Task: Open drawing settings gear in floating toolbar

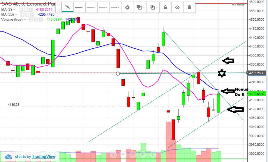Action: (x=127, y=7)
